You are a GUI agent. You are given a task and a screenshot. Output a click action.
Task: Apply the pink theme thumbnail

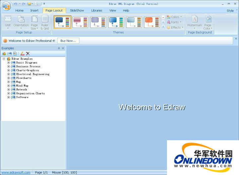point(80,22)
